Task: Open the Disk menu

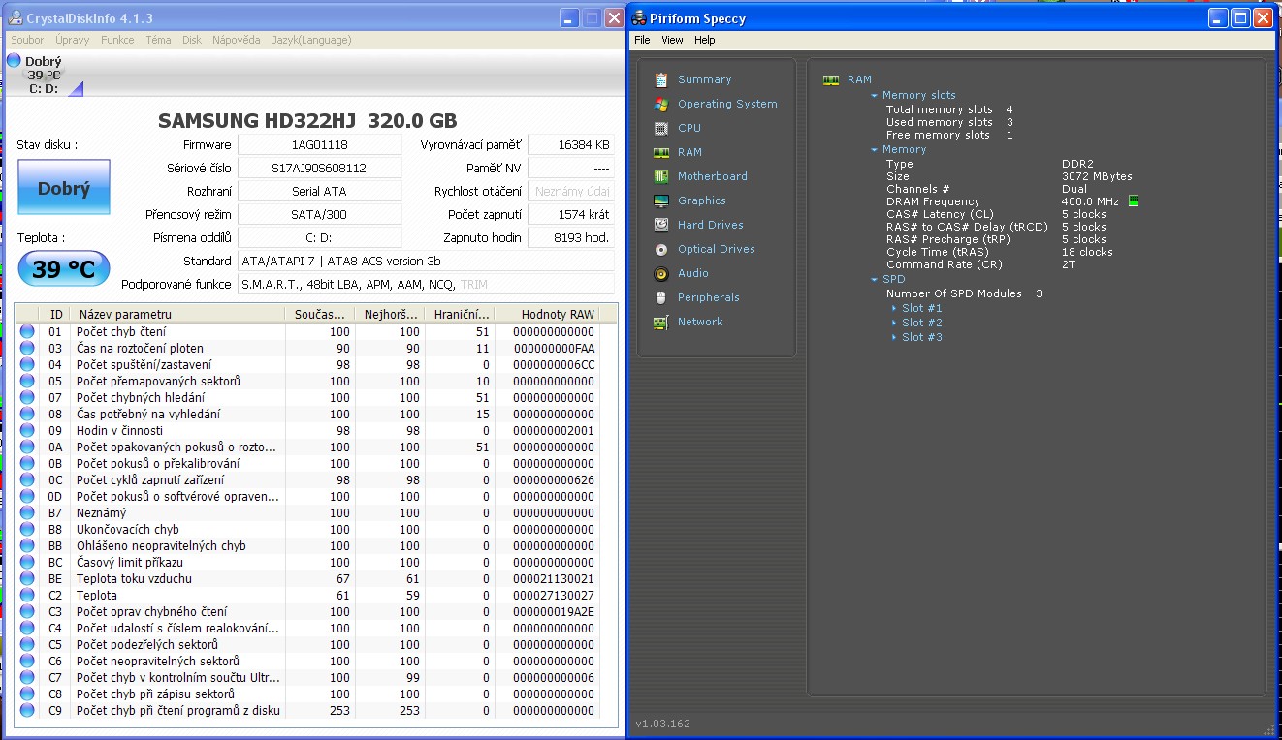Action: (x=192, y=40)
